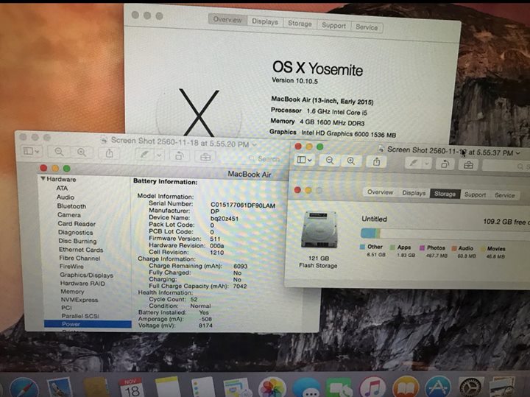Launch Photos app from the dock

point(272,387)
